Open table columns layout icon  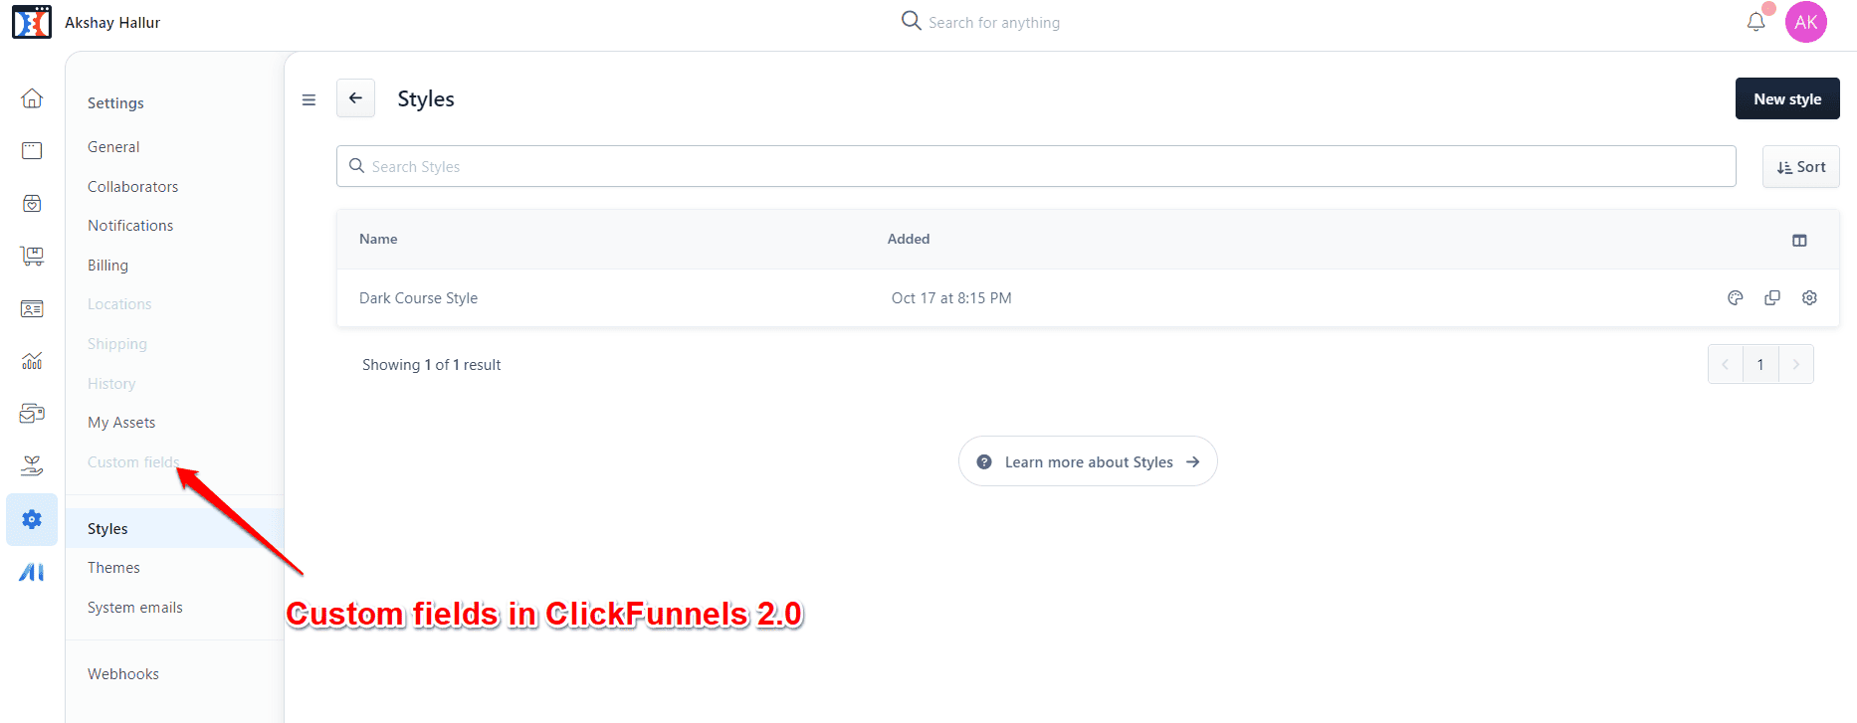[1799, 240]
